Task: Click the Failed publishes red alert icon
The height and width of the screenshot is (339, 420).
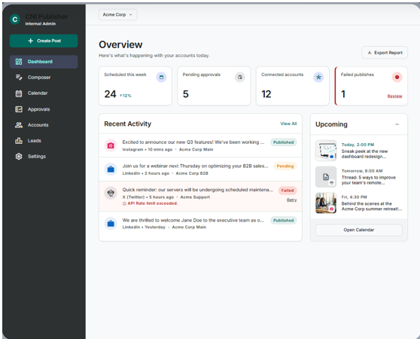Action: point(397,77)
